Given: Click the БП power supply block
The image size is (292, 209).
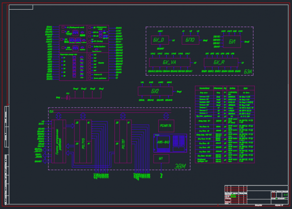Looking at the screenshot, I should pos(160,158).
